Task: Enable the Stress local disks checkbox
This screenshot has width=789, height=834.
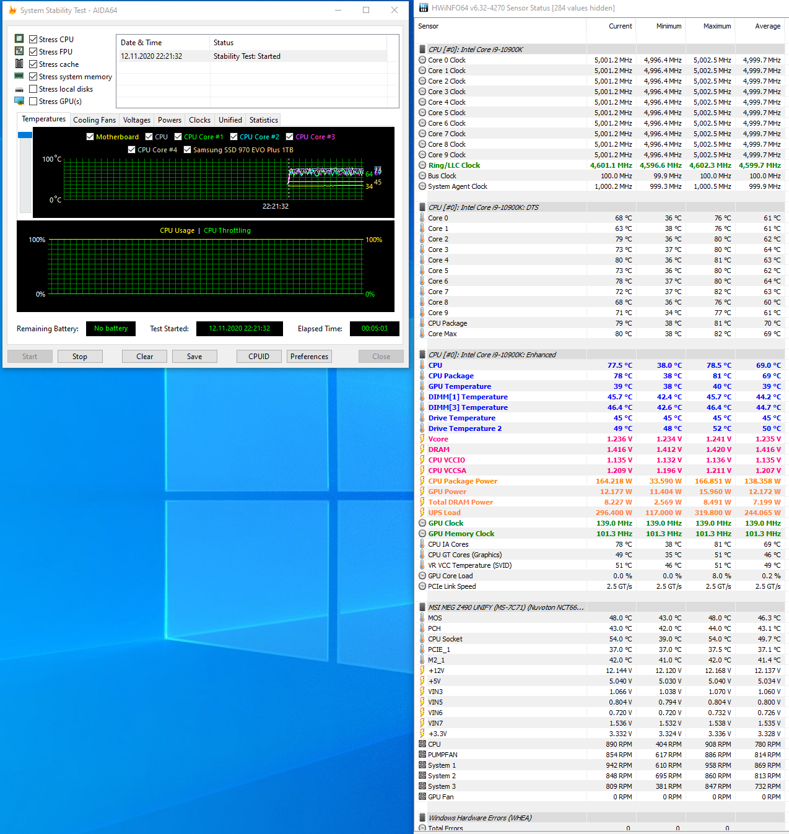Action: tap(33, 89)
